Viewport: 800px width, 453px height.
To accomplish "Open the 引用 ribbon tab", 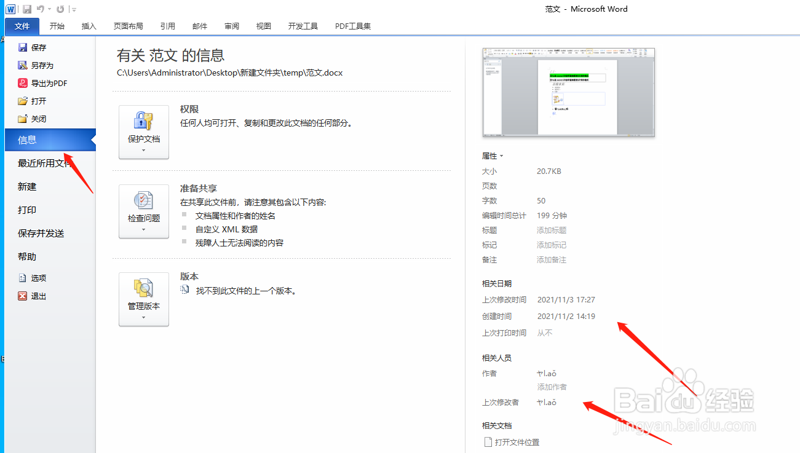I will pos(168,26).
